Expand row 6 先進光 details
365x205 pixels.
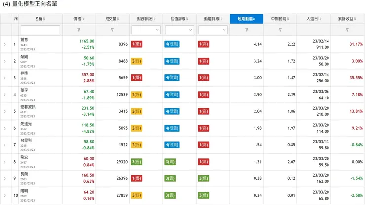click(5, 128)
